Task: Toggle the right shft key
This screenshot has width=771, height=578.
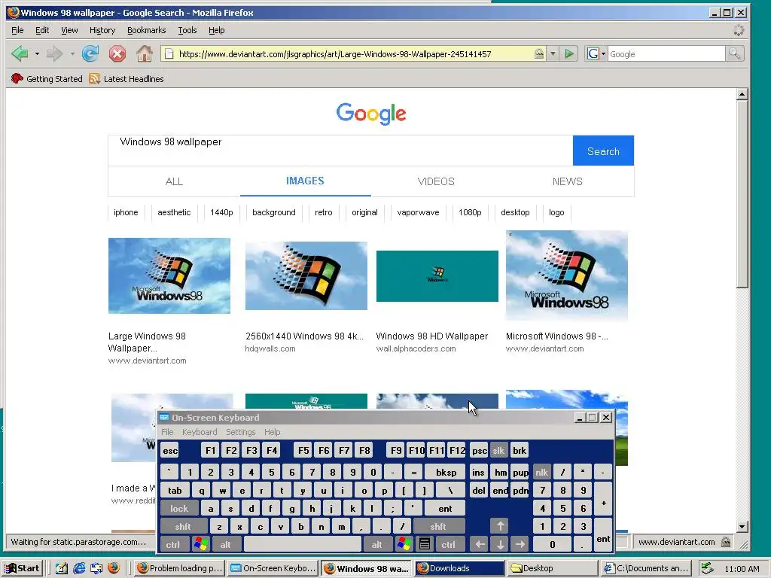Action: pyautogui.click(x=437, y=526)
